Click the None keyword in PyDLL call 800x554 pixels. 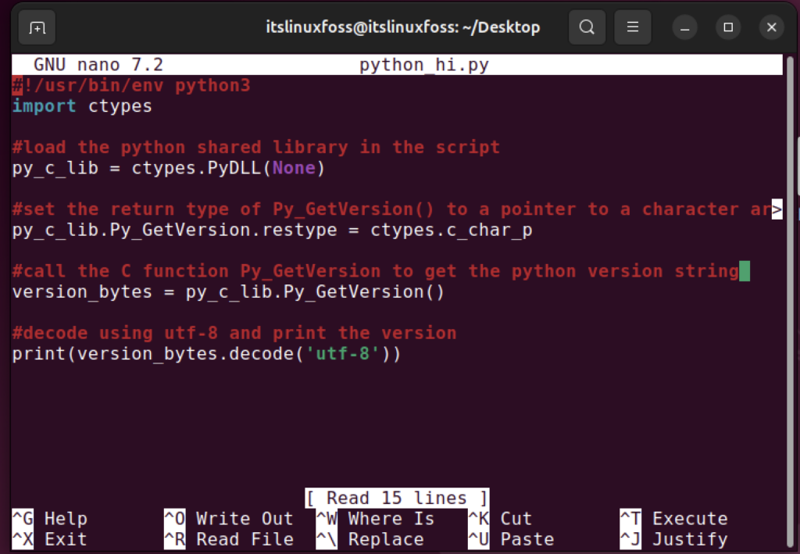(x=294, y=168)
